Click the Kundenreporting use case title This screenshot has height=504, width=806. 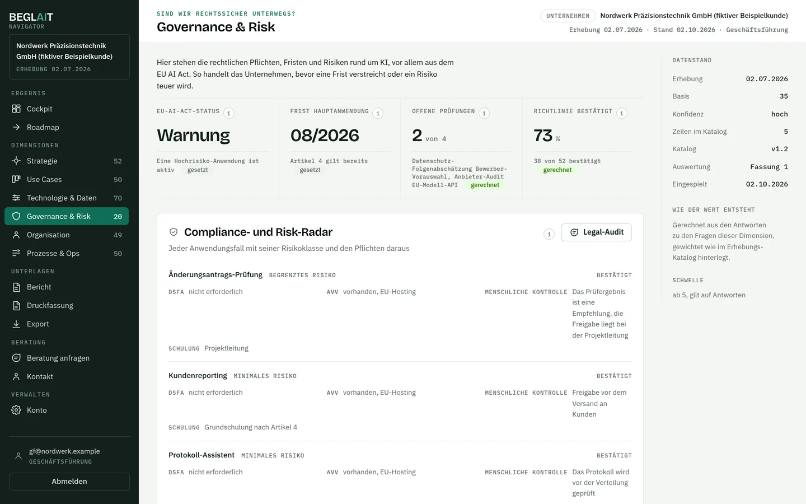point(198,375)
